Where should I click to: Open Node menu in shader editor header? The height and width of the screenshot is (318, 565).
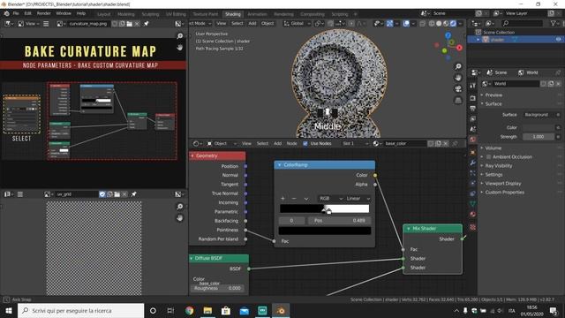[291, 143]
